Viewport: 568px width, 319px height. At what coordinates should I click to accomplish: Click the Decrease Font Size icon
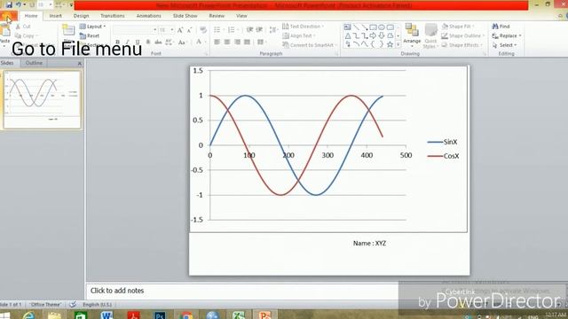click(x=189, y=30)
